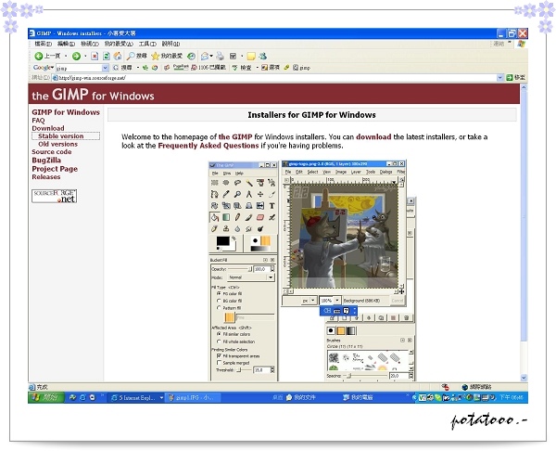
Task: Follow the Frequently Asked Questions link in text
Action: point(208,146)
